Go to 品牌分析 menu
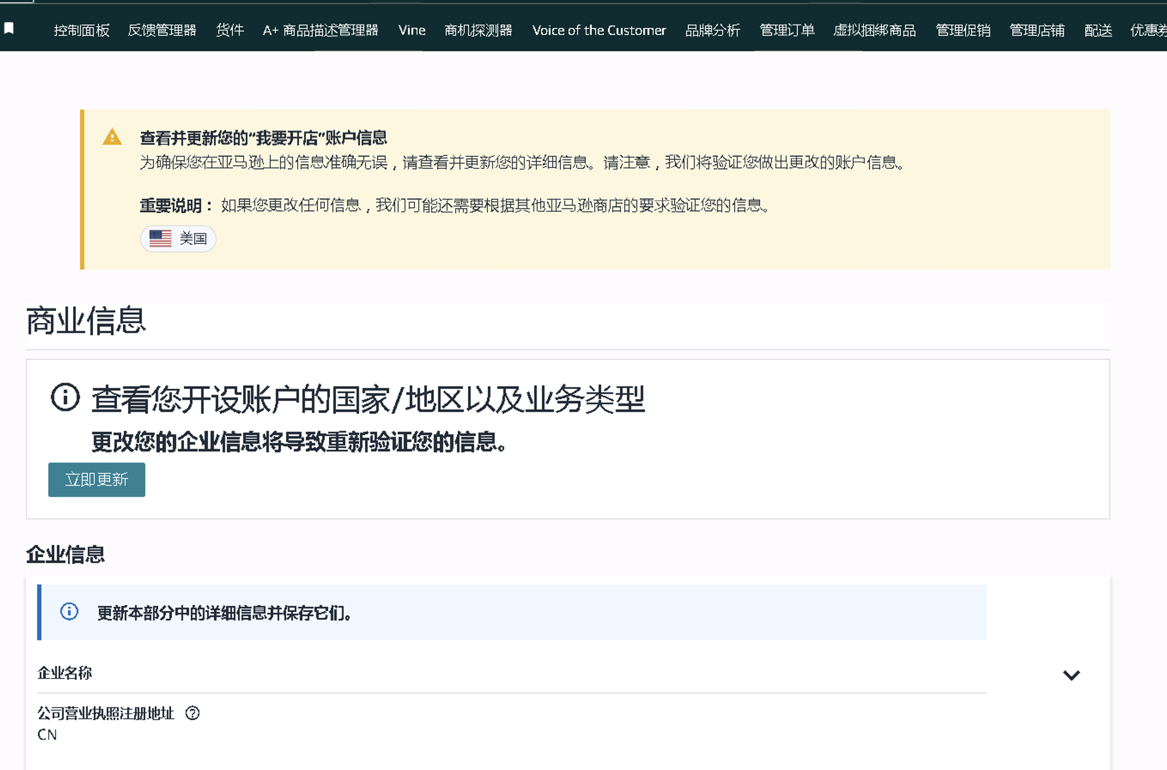Screen dimensions: 1167x770 tap(712, 30)
